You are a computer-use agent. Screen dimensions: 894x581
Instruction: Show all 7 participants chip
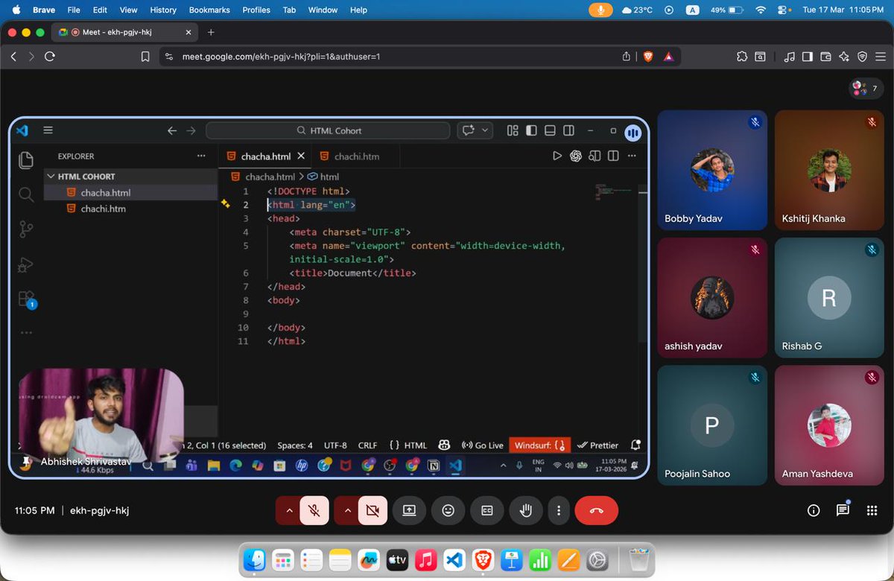pos(866,89)
